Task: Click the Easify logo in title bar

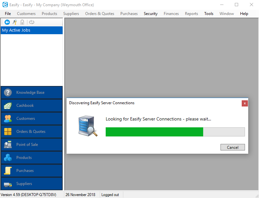Action: (x=5, y=5)
